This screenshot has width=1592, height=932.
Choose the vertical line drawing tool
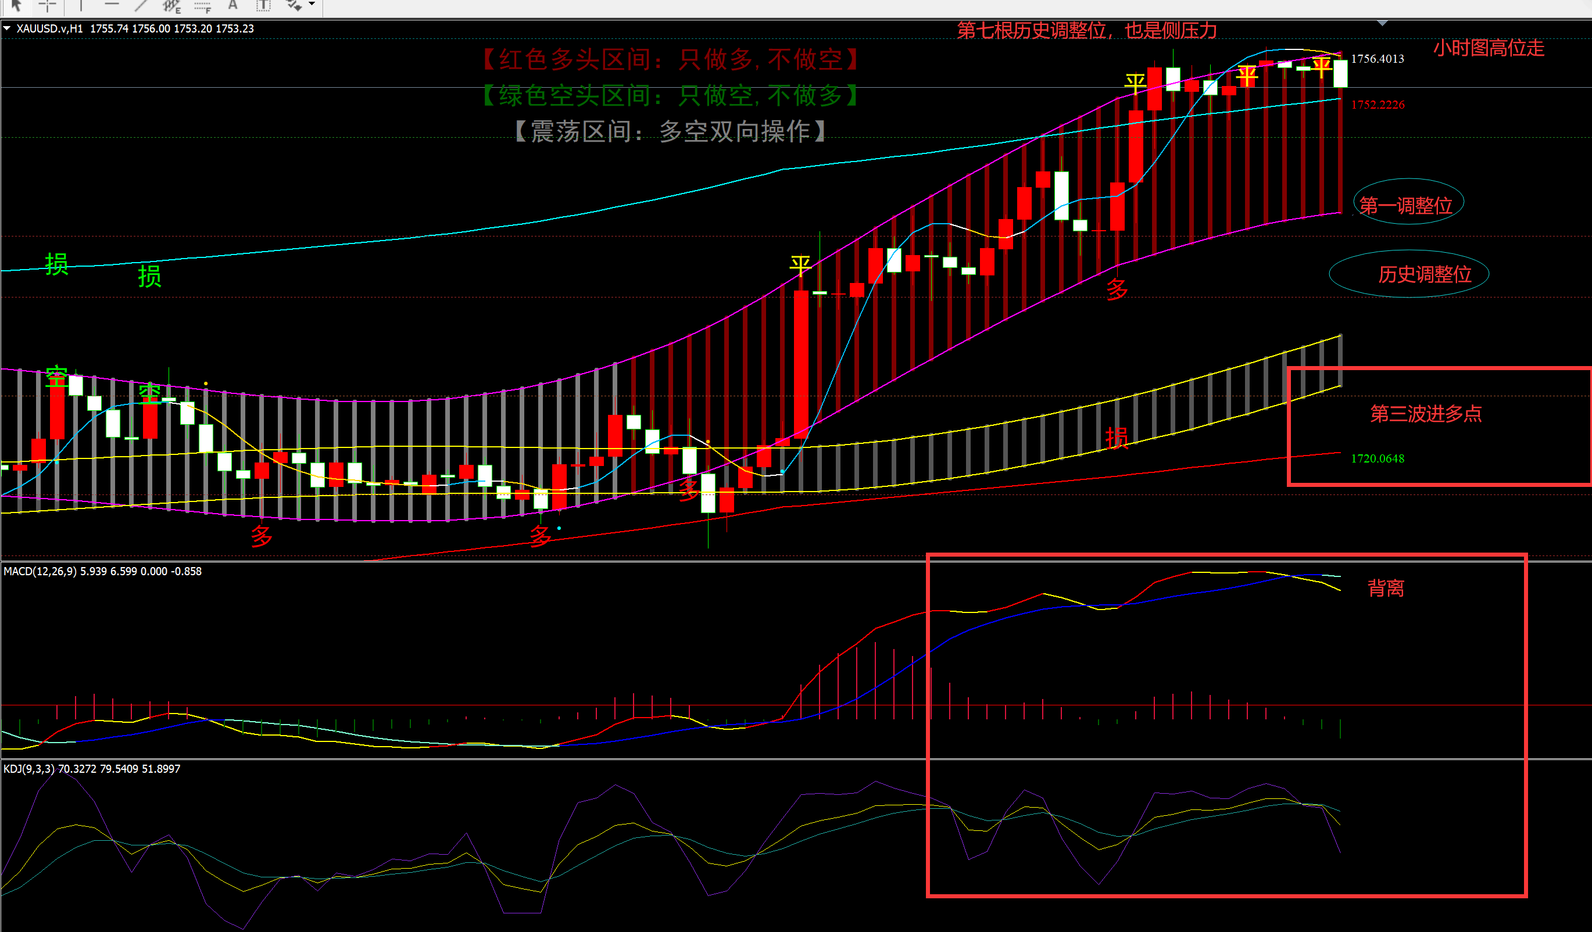point(81,5)
